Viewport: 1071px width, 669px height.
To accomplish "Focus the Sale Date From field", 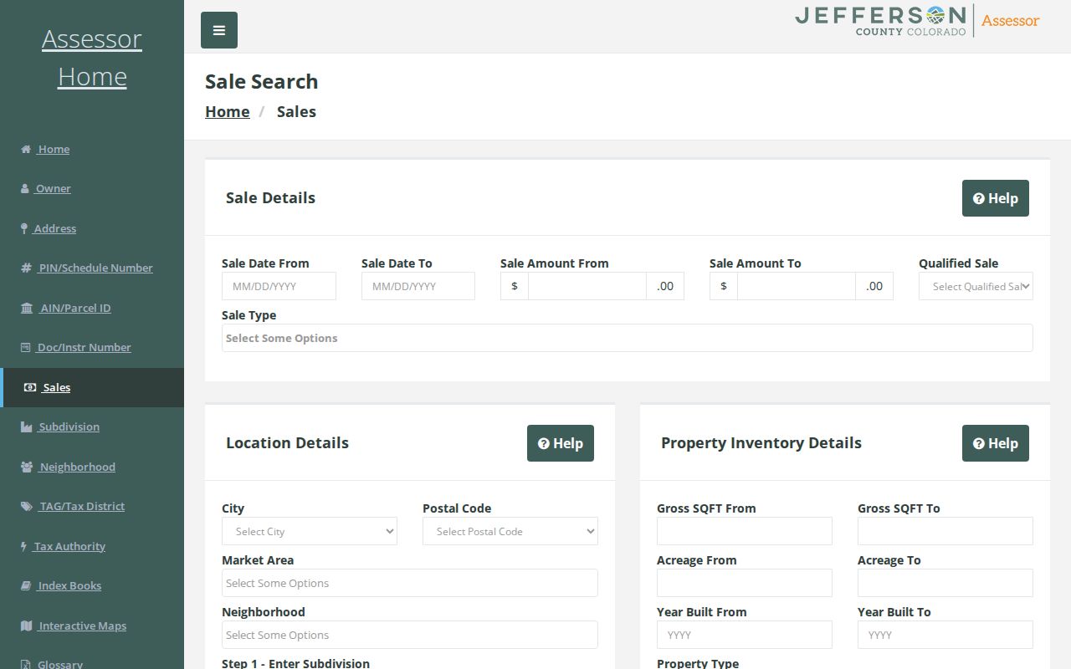I will 279,286.
